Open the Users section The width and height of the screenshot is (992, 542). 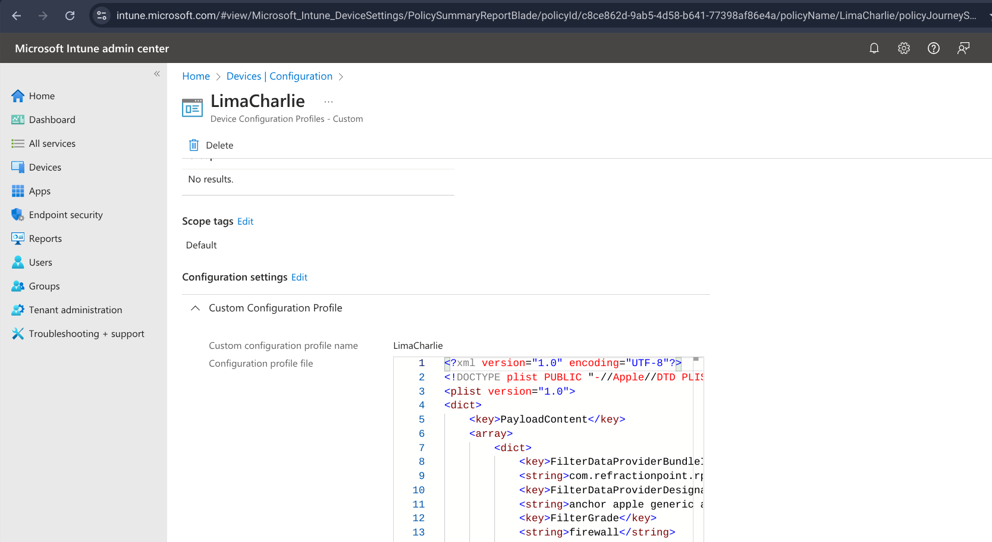(40, 262)
